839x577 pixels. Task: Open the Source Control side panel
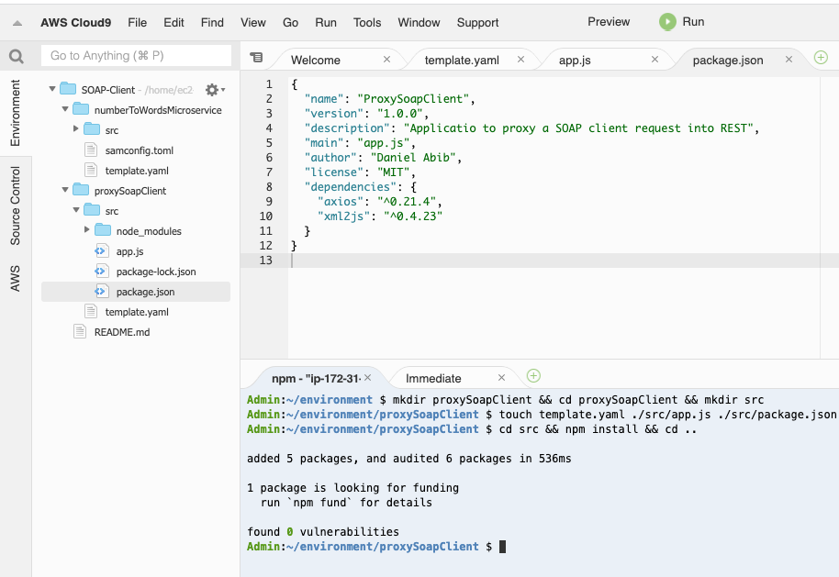(x=15, y=205)
